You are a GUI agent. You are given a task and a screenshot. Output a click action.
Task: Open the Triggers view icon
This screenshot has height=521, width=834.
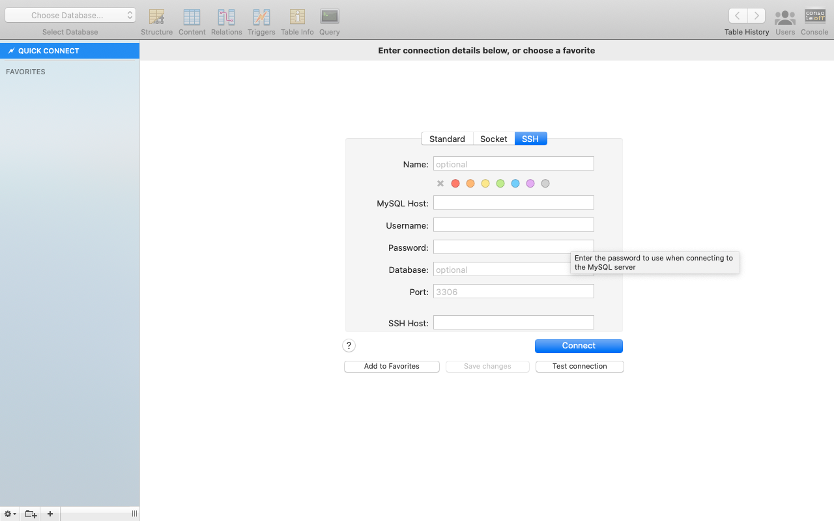click(261, 21)
